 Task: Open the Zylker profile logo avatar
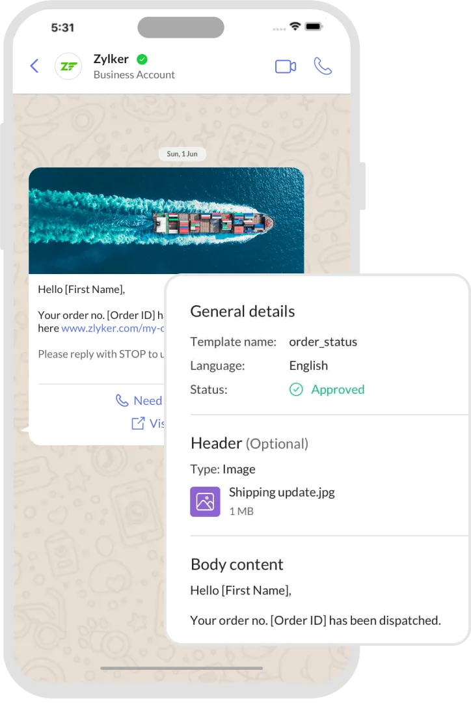click(68, 66)
